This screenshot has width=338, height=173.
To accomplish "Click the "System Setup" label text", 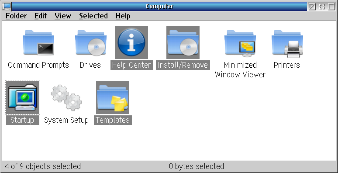I will point(66,120).
